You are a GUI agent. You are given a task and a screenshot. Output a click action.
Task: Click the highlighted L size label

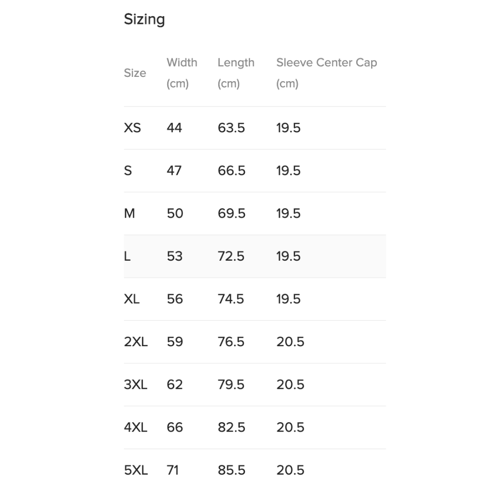pyautogui.click(x=128, y=256)
